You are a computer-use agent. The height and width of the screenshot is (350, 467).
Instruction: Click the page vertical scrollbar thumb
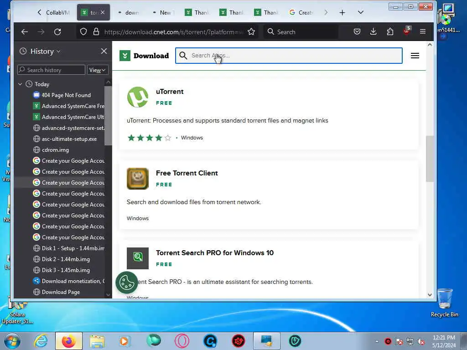point(430,159)
